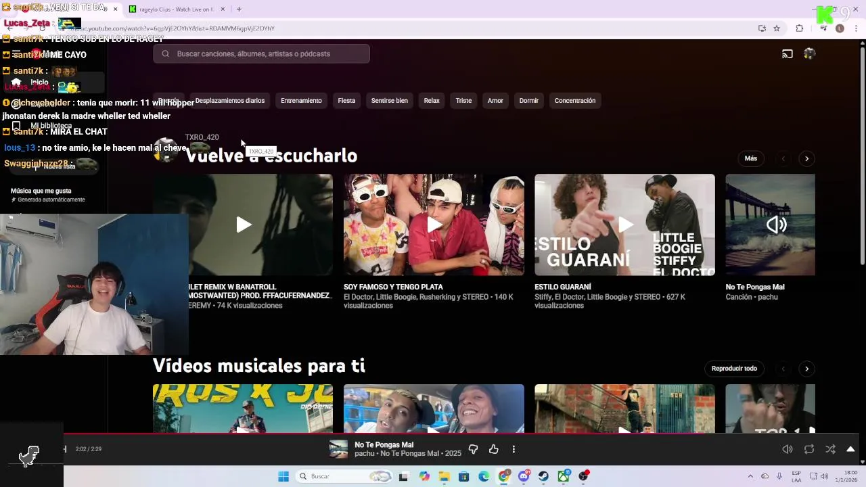Open the ESTILO GUARANÍ title link
This screenshot has width=866, height=487.
tap(563, 287)
